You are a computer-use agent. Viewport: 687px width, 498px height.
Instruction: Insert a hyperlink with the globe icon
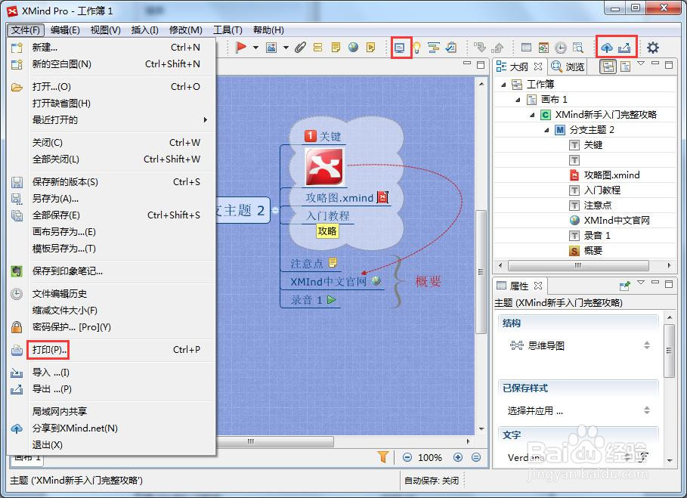(x=354, y=47)
